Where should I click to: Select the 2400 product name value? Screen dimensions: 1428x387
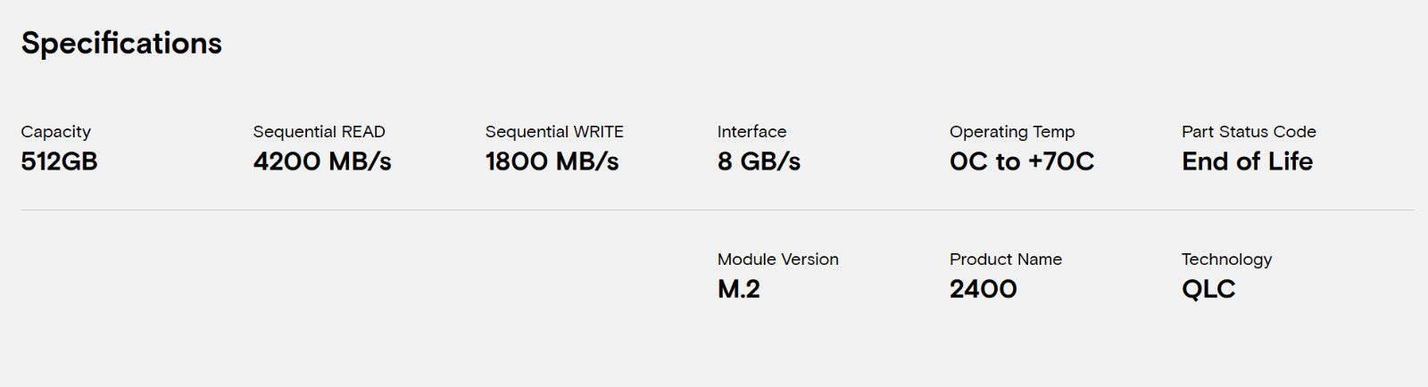(x=983, y=289)
